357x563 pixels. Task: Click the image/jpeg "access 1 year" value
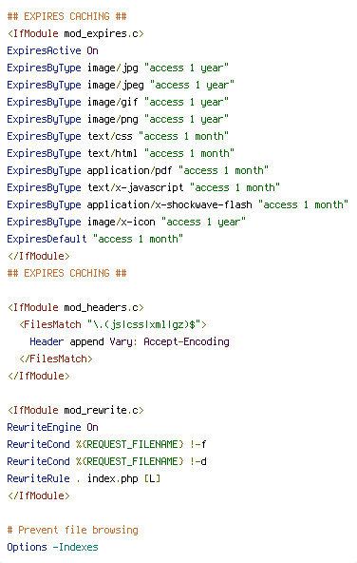192,85
